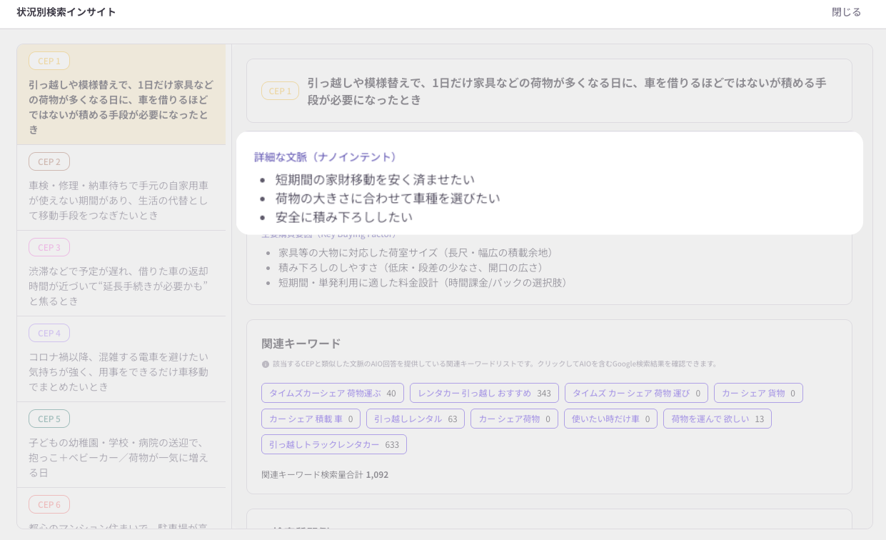
Task: Open keyword カー シェア荷物 chip
Action: [514, 419]
